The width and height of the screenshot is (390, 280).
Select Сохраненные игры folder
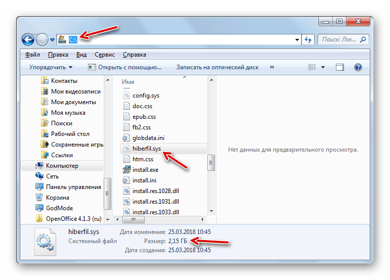click(x=72, y=145)
